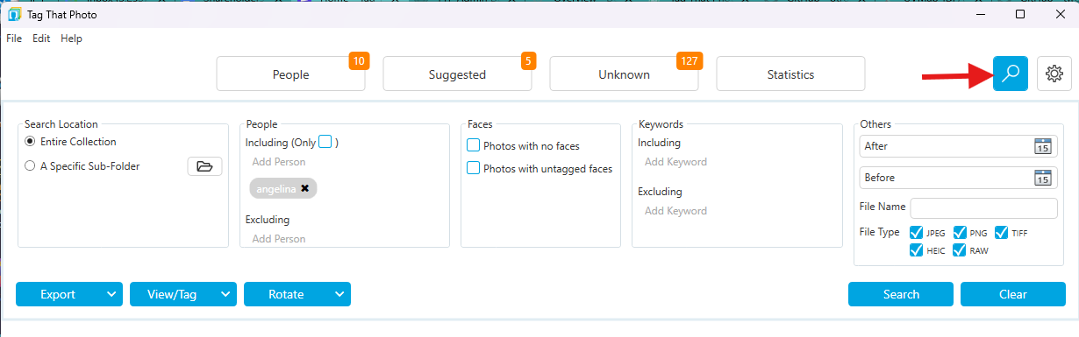Focus the File Name input field
1079x337 pixels.
click(984, 208)
